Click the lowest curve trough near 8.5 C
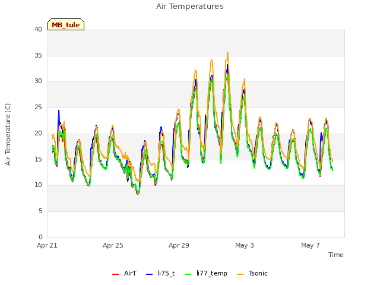The image size is (380, 285). click(x=138, y=194)
